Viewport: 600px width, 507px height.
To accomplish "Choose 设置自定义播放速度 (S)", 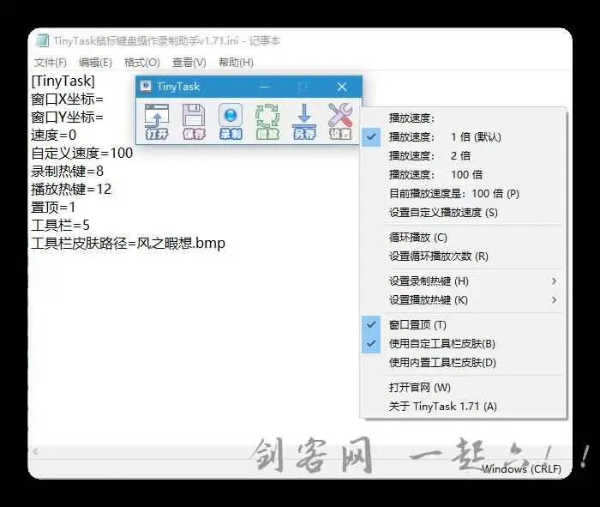I will pos(463,213).
